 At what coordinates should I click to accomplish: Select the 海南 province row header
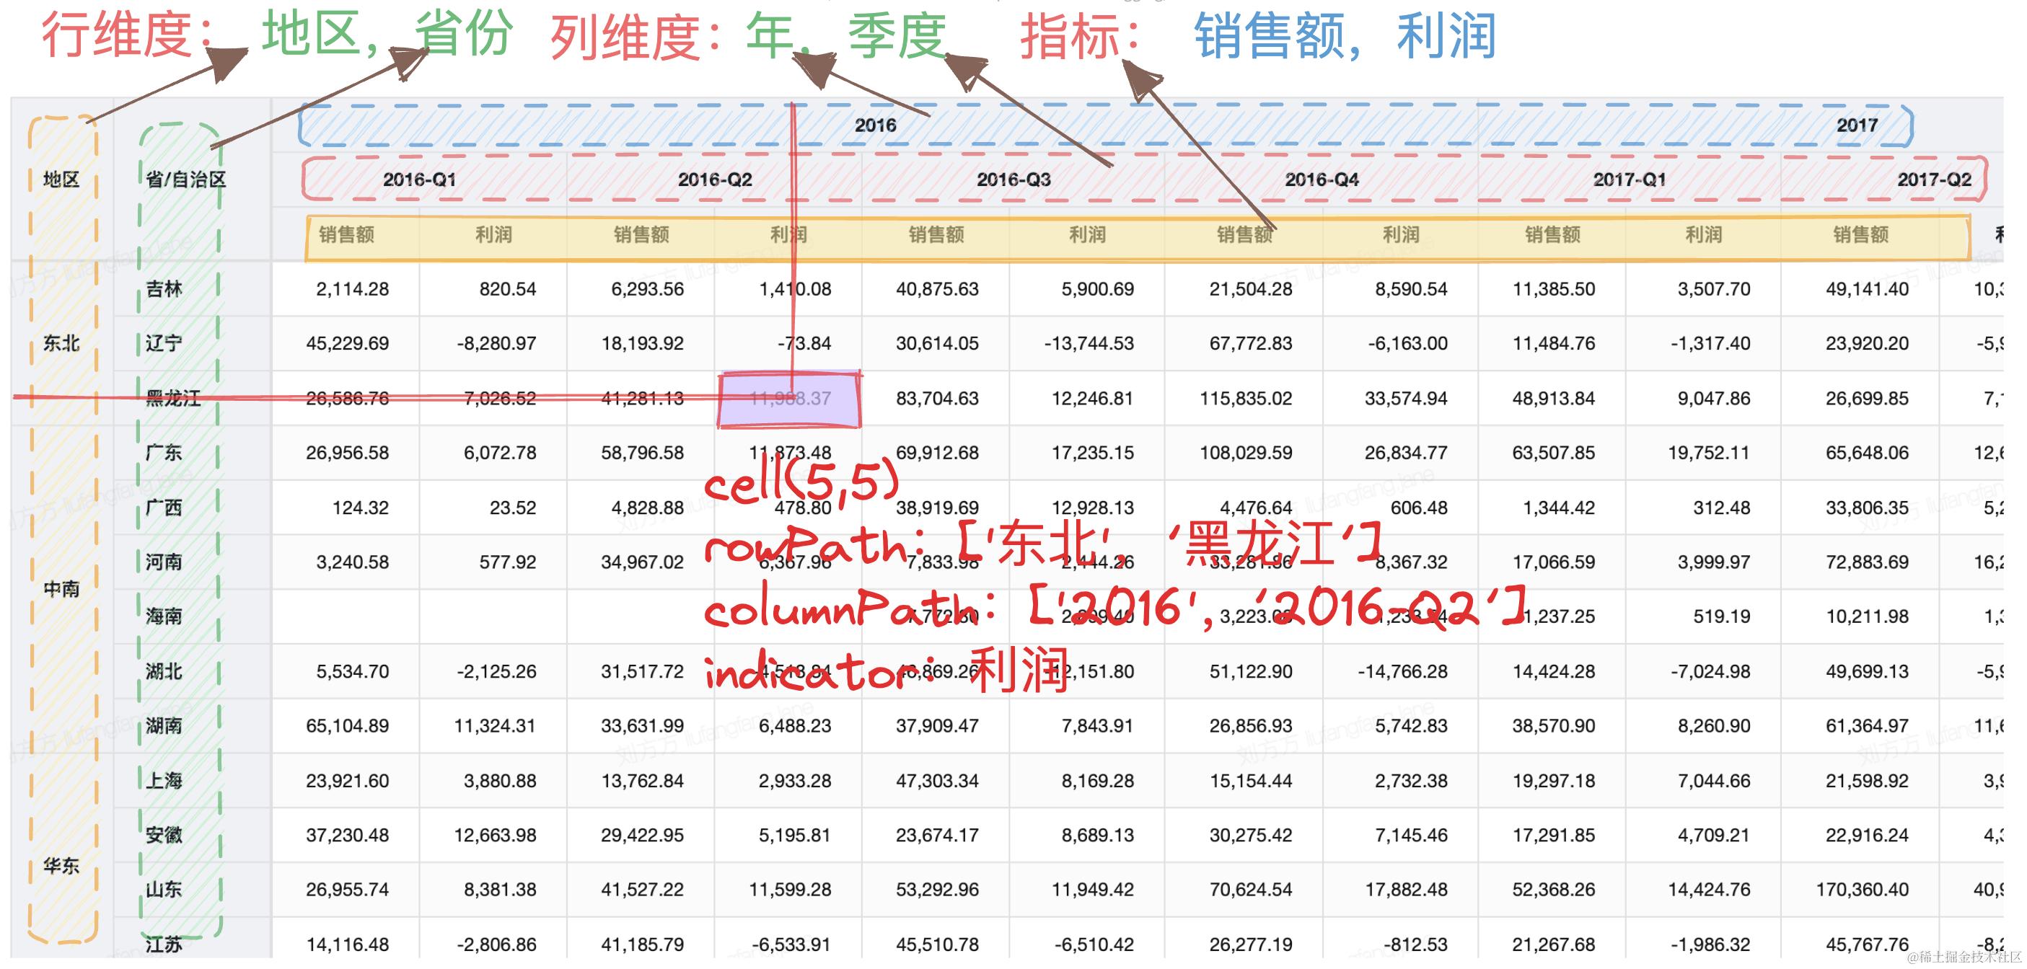pyautogui.click(x=164, y=616)
